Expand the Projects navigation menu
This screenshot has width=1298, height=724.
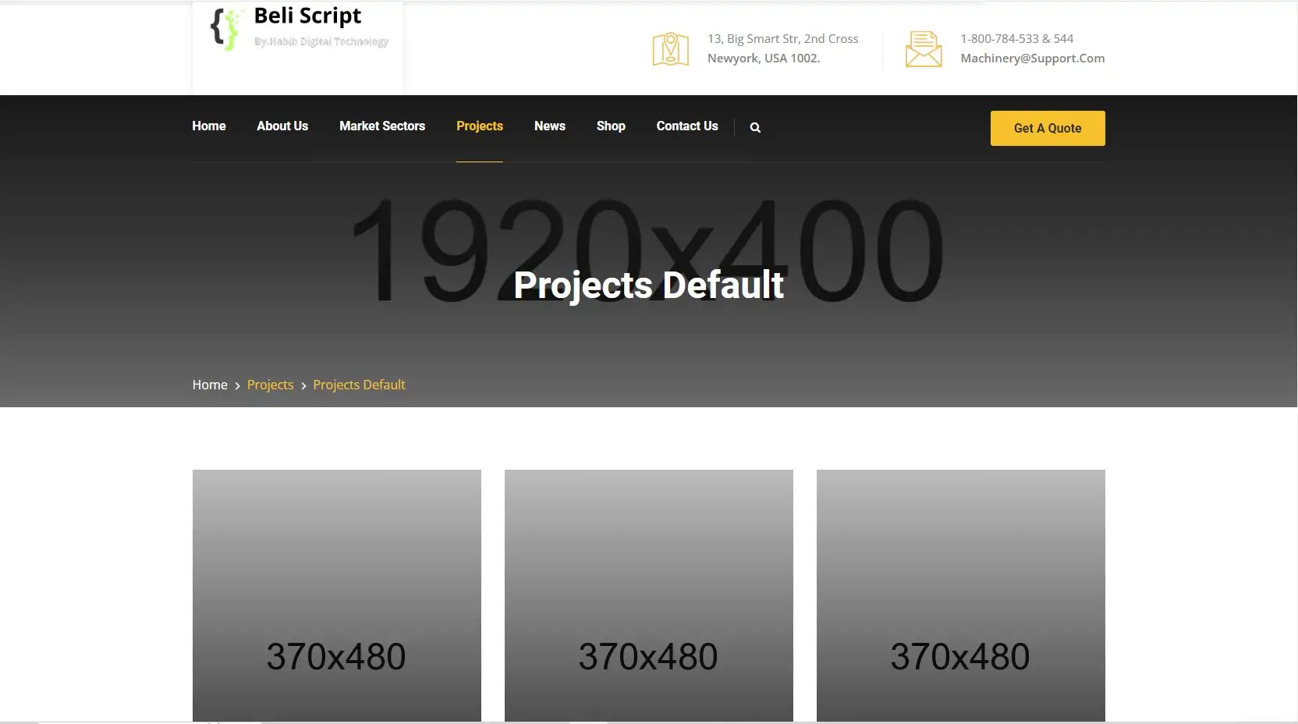pyautogui.click(x=480, y=126)
